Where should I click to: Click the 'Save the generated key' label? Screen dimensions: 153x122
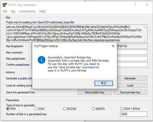(x=21, y=92)
